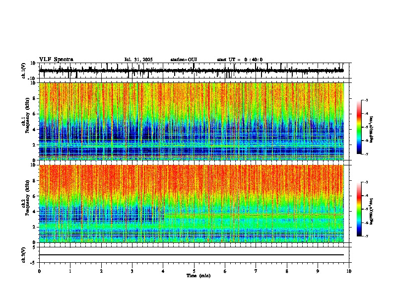
Task: Click the ch.2 "Frequency (kHz)" axis label
Action: (x=27, y=198)
